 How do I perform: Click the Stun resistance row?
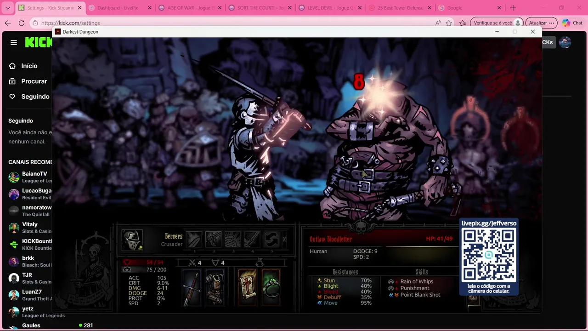coord(345,280)
